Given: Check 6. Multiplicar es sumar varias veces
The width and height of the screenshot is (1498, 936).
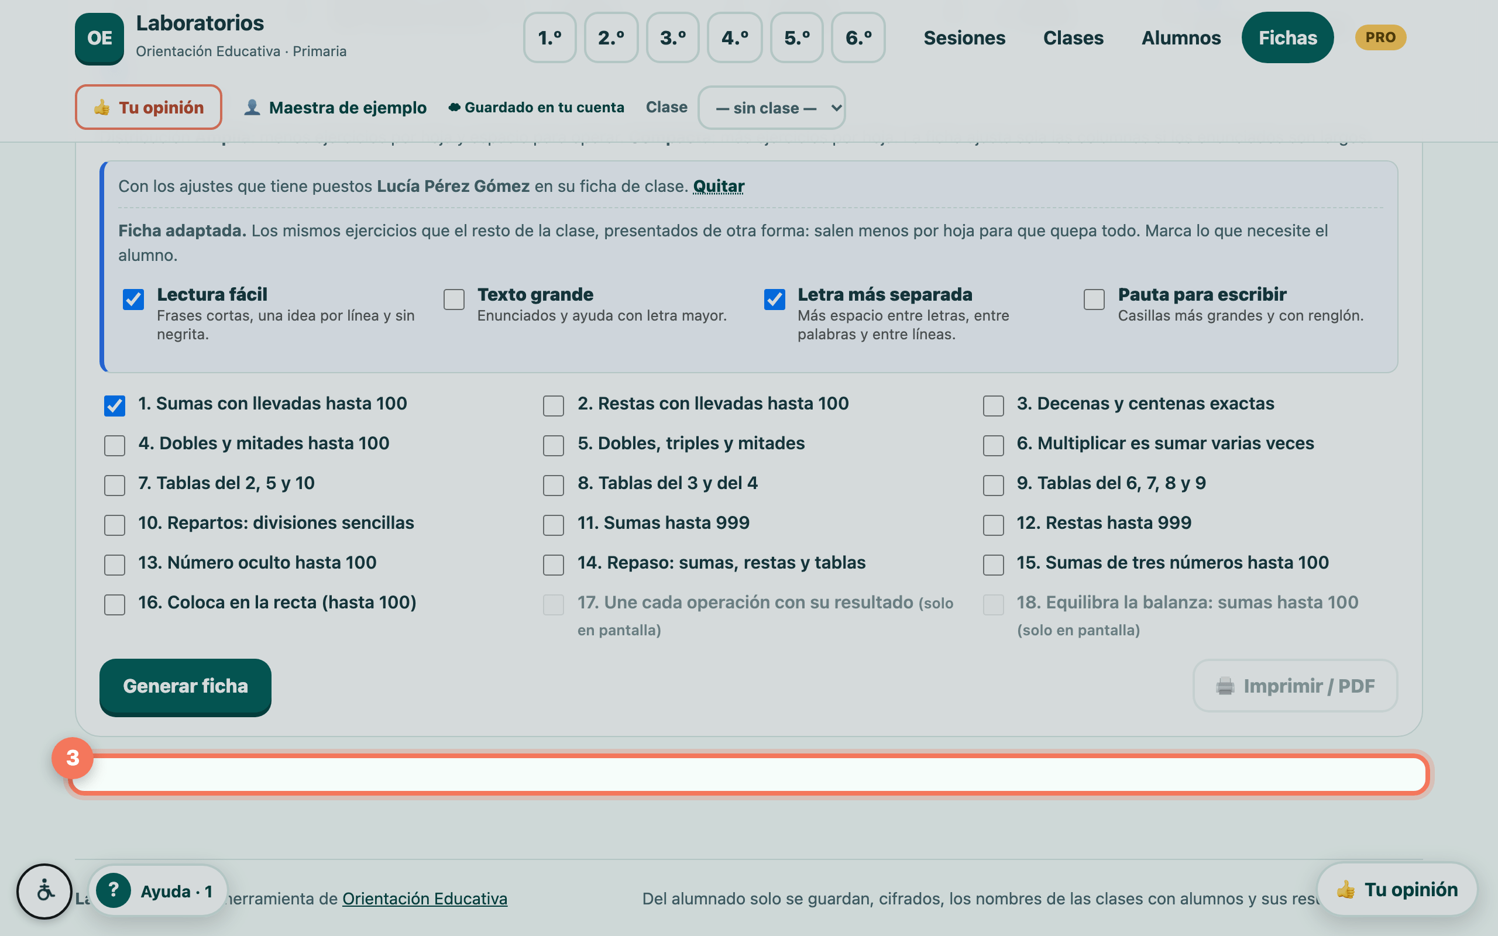Looking at the screenshot, I should 994,445.
